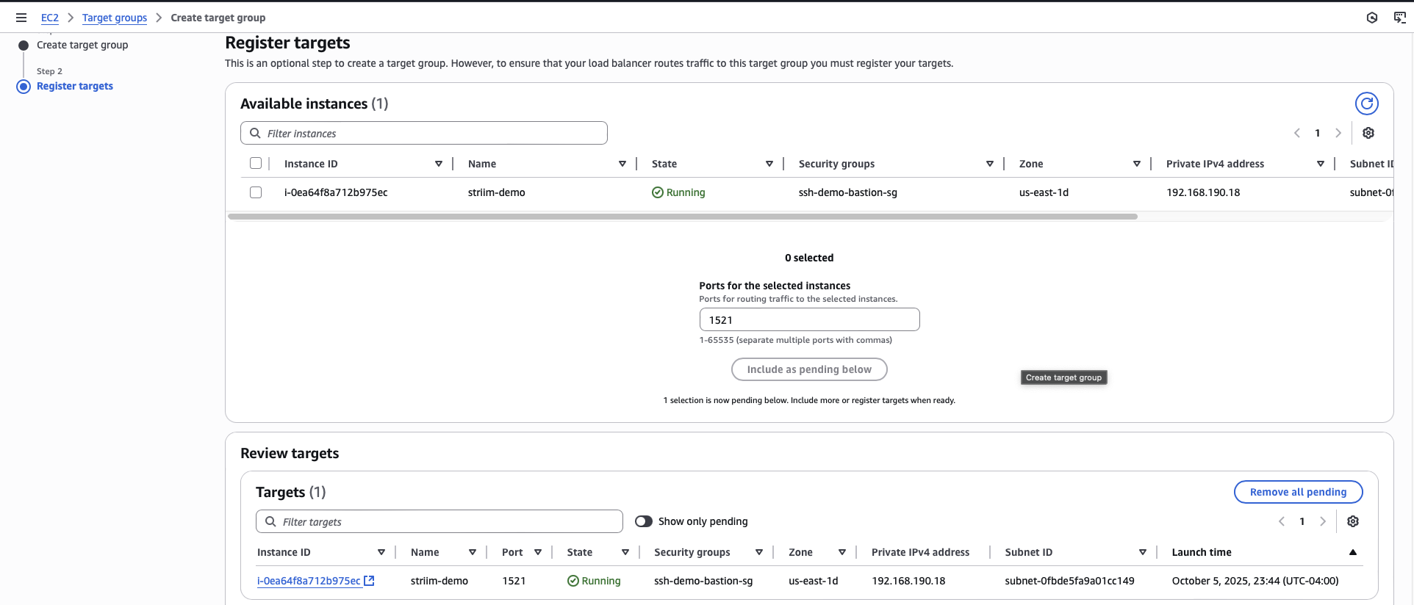Screen dimensions: 1414x605
Task: Refresh the available instances list
Action: pyautogui.click(x=1366, y=104)
